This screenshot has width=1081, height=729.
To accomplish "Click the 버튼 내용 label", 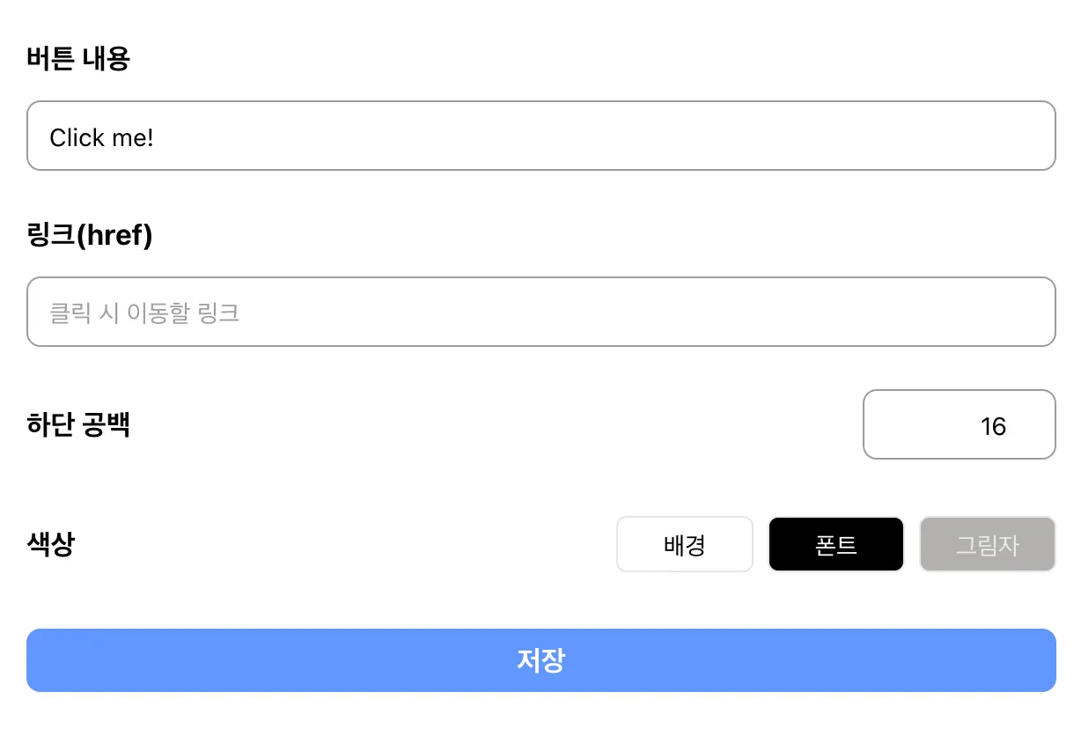I will (x=78, y=59).
